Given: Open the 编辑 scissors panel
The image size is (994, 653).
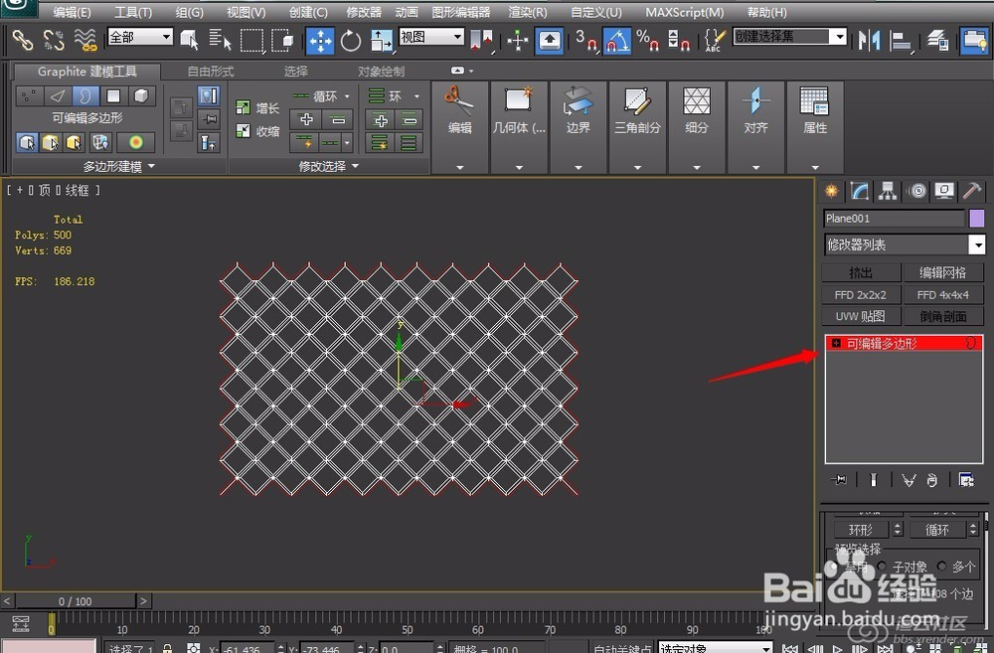Looking at the screenshot, I should tap(459, 127).
